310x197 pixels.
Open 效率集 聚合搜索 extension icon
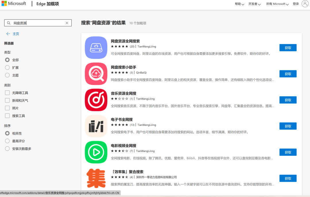(x=96, y=178)
